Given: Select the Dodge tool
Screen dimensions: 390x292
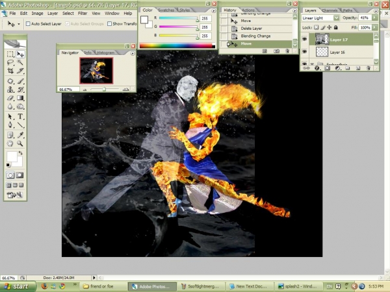Looking at the screenshot, I should pos(20,106).
